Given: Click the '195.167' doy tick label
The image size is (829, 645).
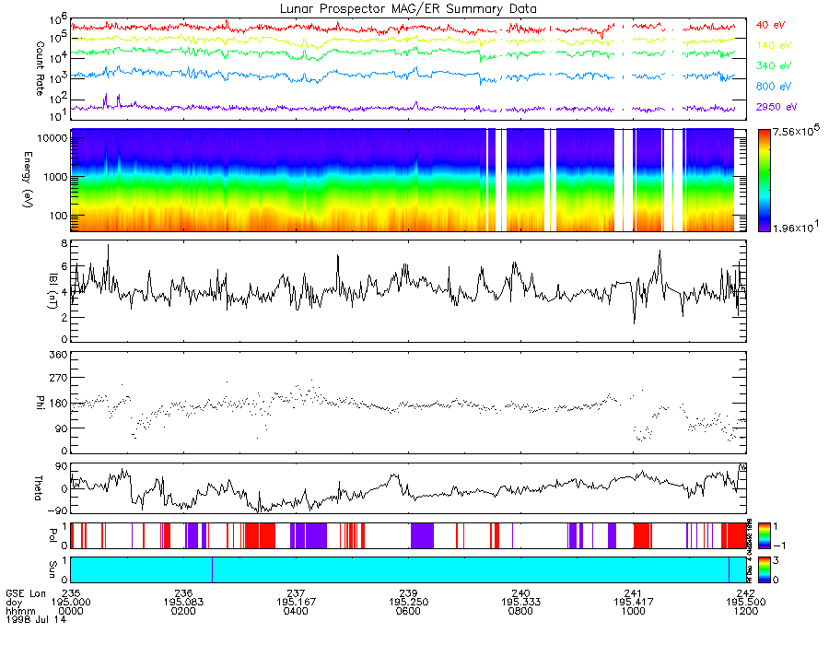Looking at the screenshot, I should [296, 603].
